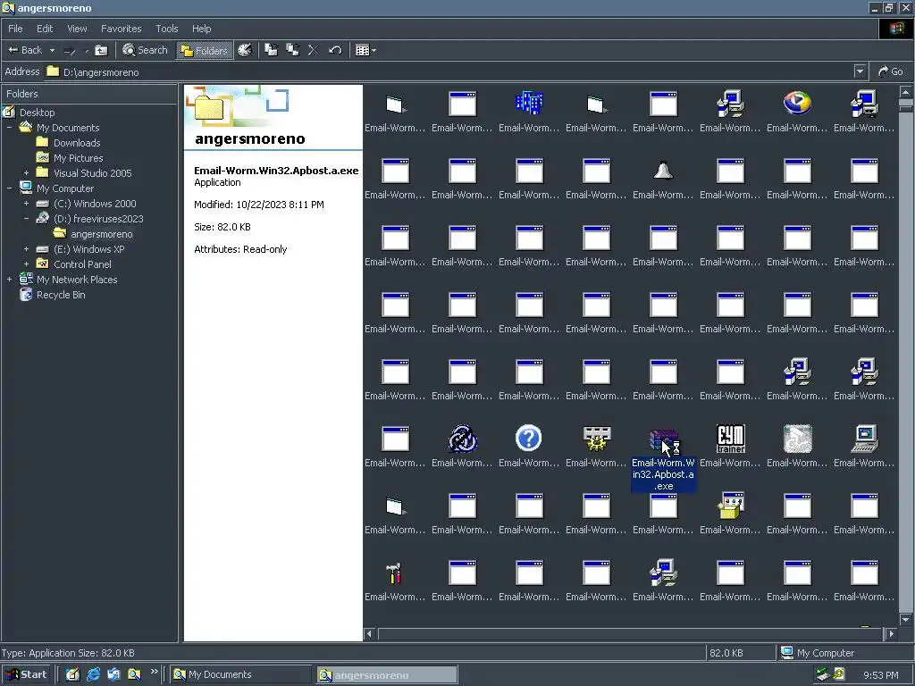Open the Search pane from toolbar
915x686 pixels.
click(146, 51)
